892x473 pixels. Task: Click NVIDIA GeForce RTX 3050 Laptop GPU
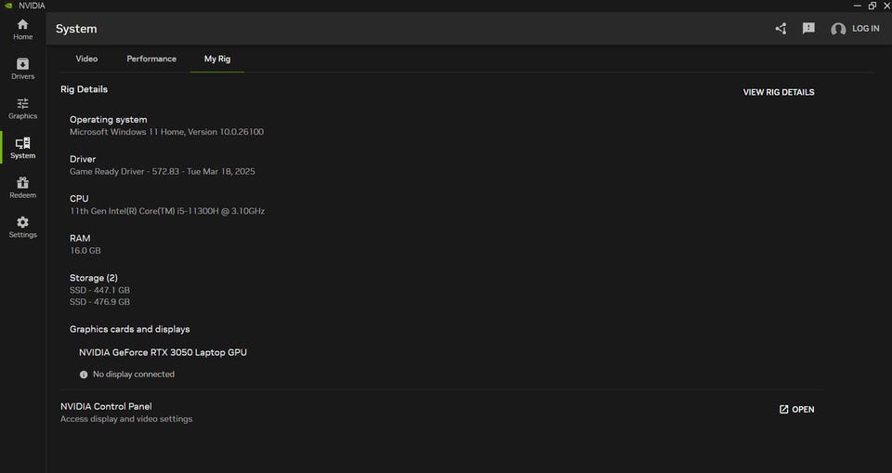[x=163, y=352]
